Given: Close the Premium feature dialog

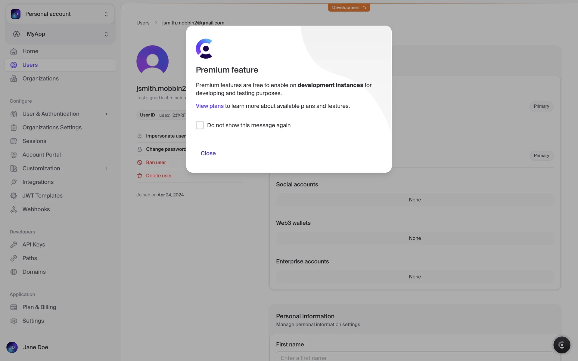Looking at the screenshot, I should coord(208,153).
